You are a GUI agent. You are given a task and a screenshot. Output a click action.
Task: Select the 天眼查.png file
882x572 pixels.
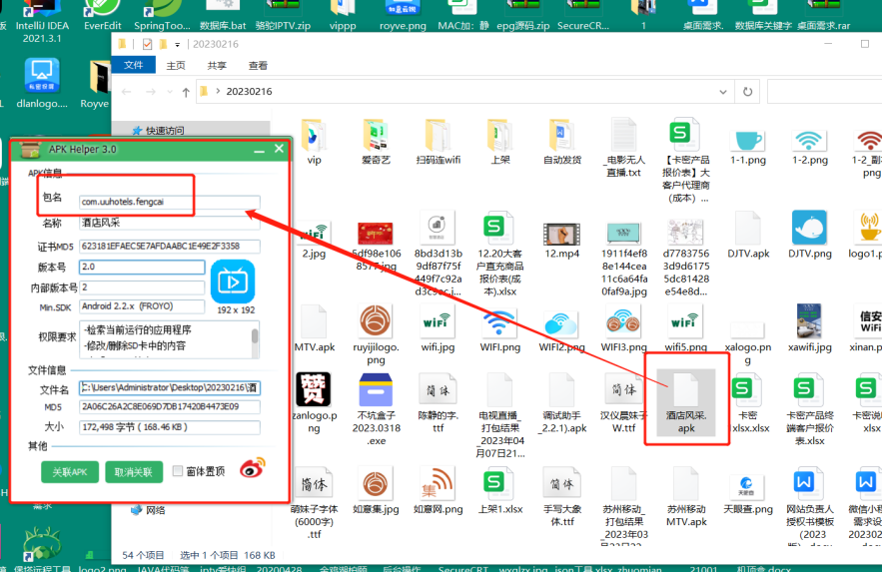[x=748, y=494]
